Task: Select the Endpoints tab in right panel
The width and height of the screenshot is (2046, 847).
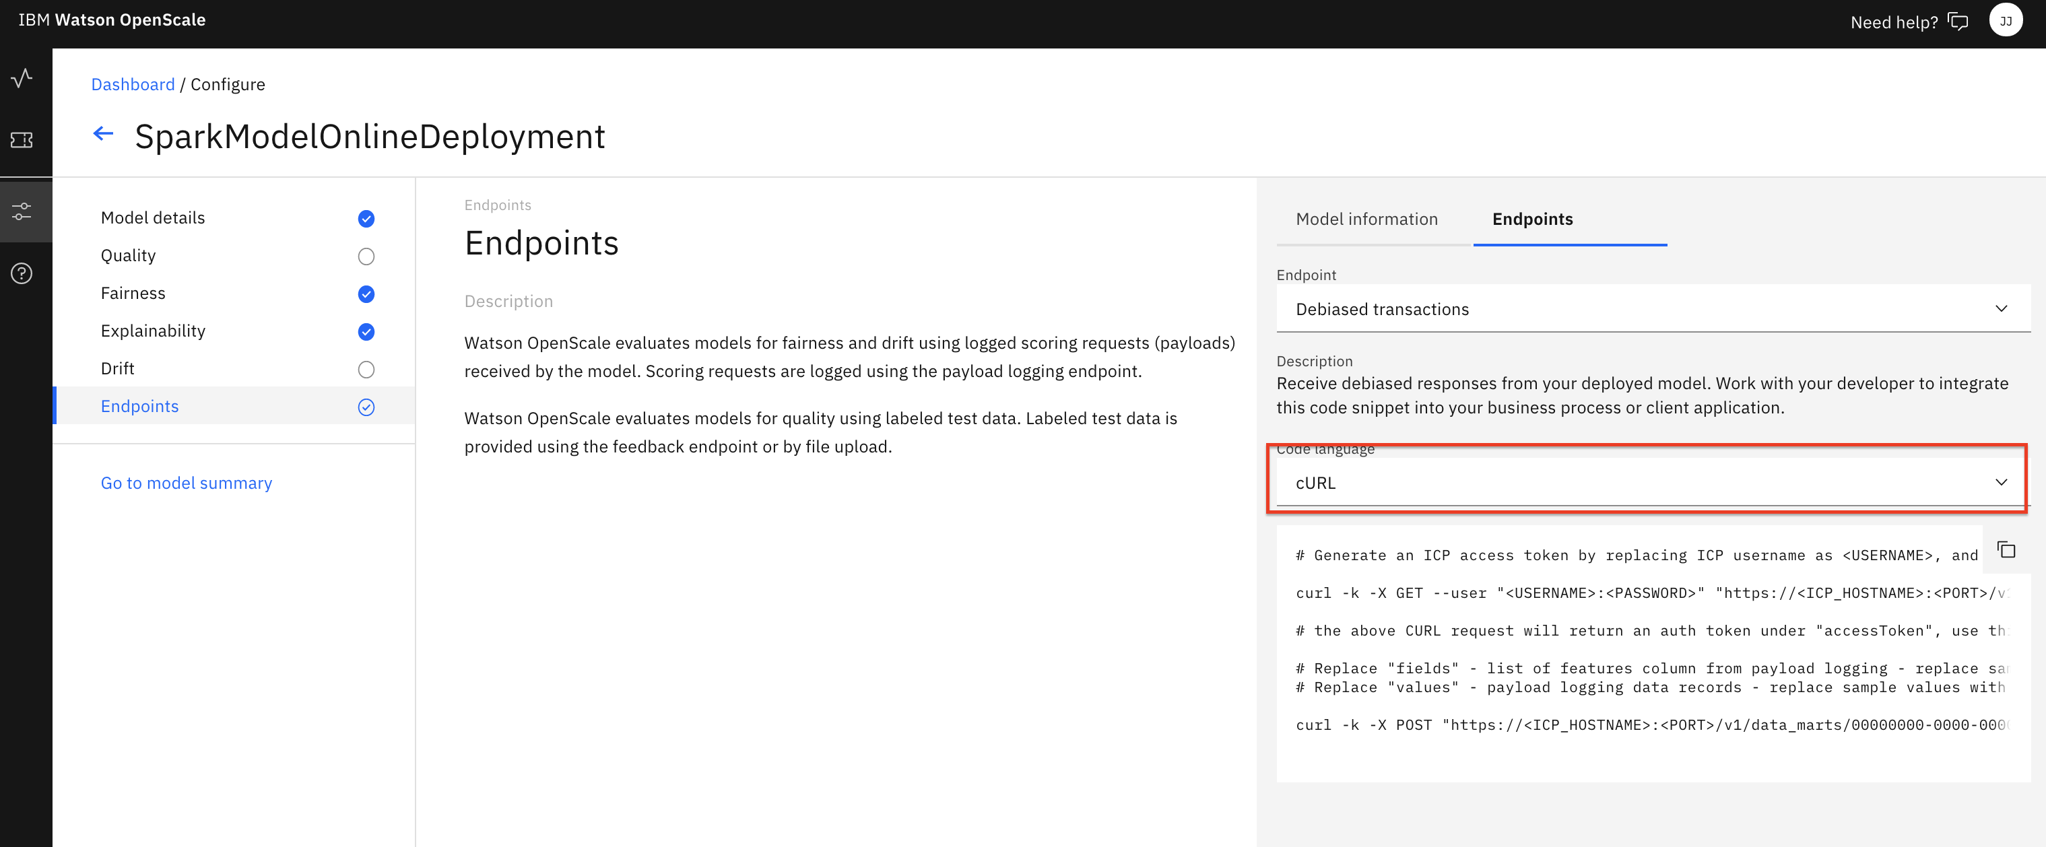Action: [1532, 219]
